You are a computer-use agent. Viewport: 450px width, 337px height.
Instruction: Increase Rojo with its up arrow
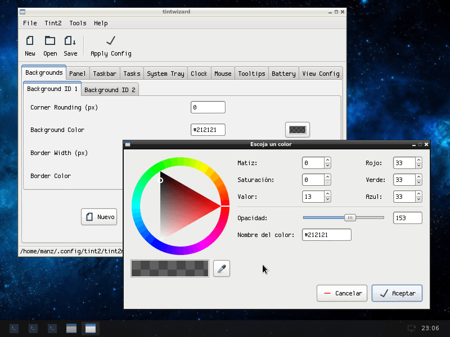click(418, 160)
